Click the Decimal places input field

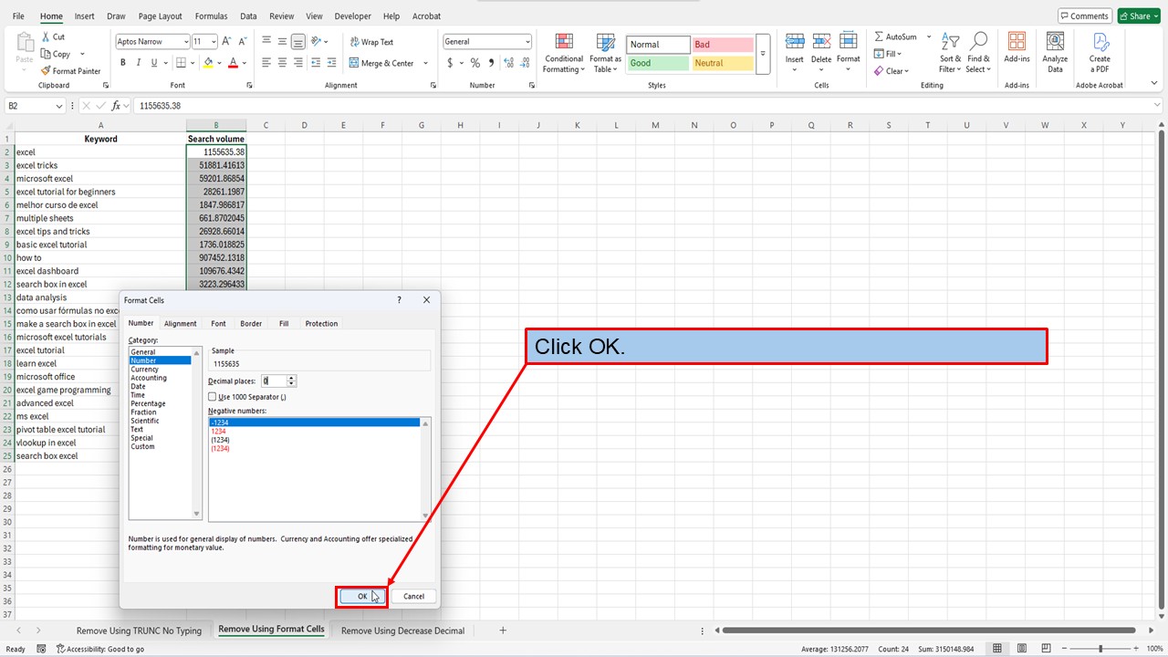pyautogui.click(x=273, y=381)
